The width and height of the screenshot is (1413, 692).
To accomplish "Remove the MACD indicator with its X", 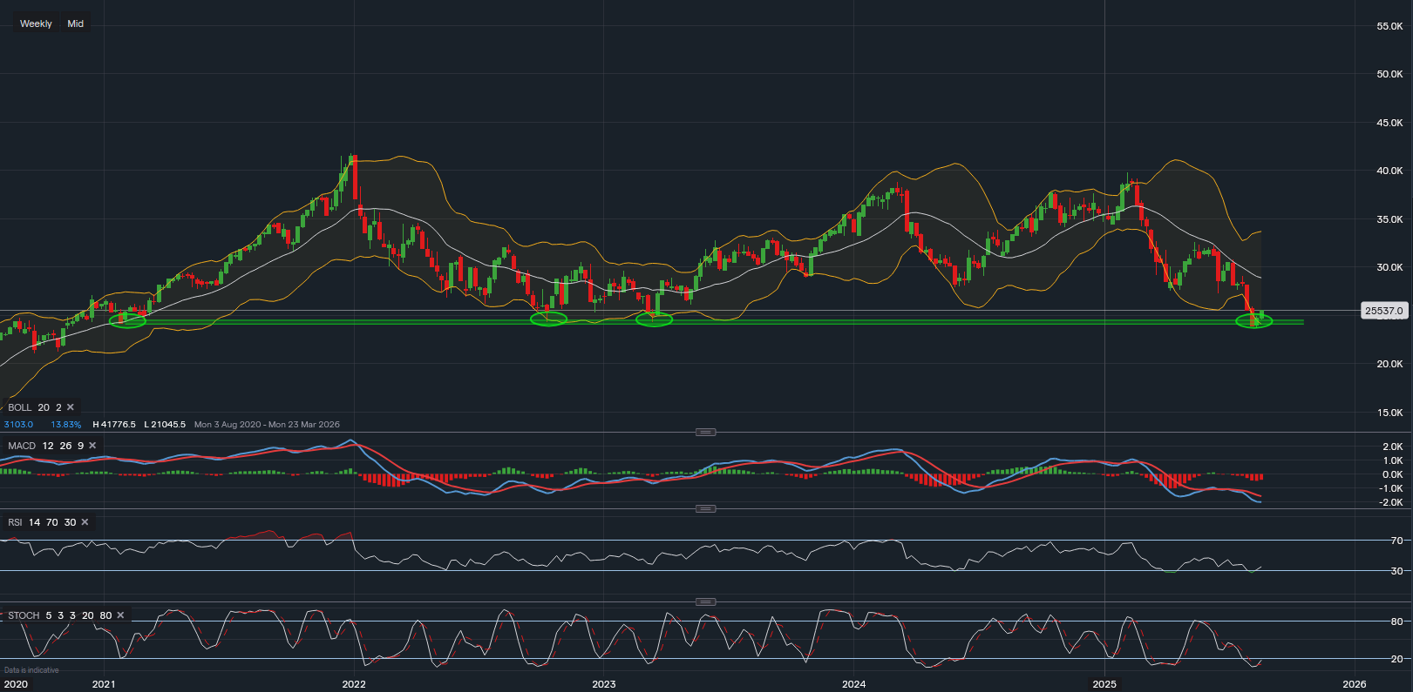I will 92,446.
